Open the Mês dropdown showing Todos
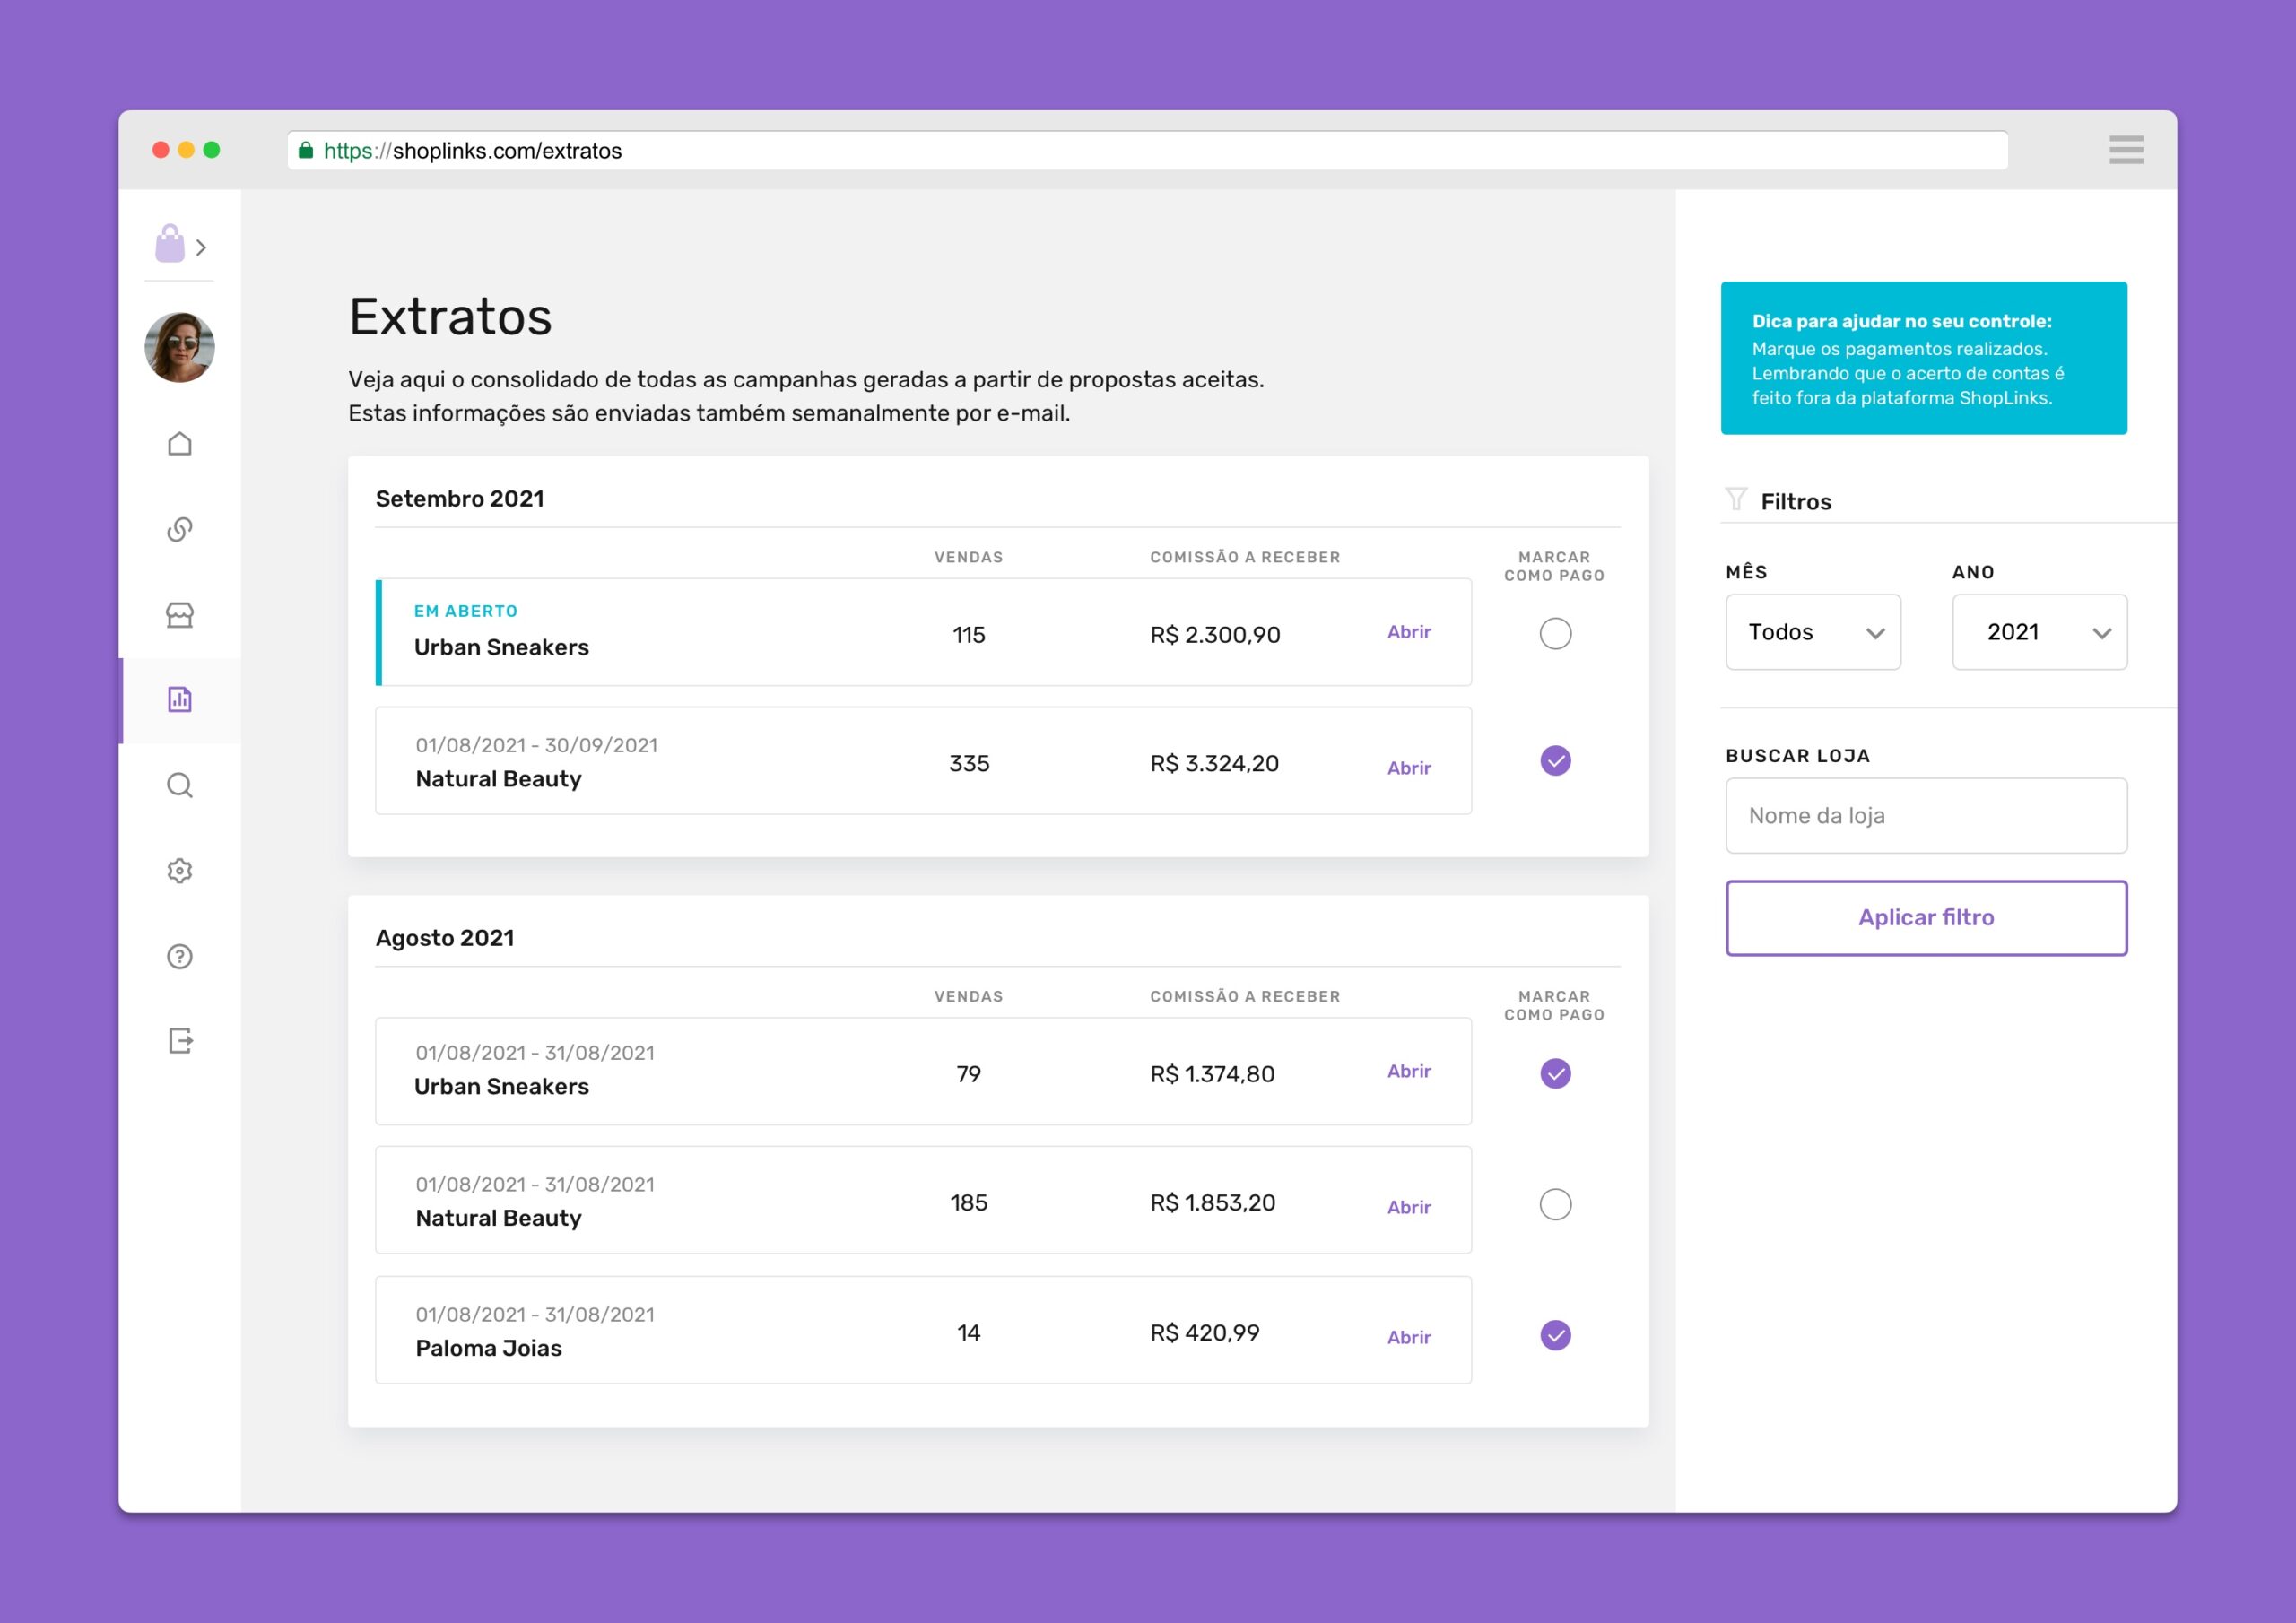Image resolution: width=2296 pixels, height=1623 pixels. pyautogui.click(x=1812, y=632)
